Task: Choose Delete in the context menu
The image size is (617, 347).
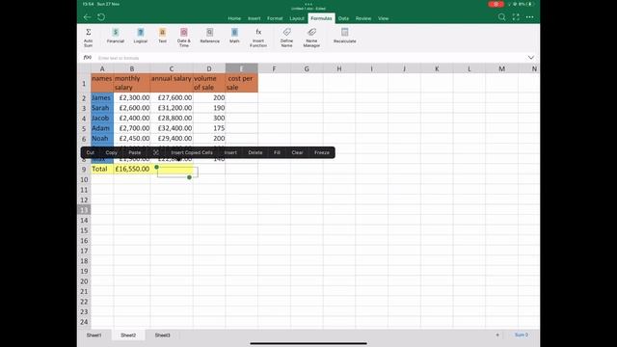Action: [255, 152]
